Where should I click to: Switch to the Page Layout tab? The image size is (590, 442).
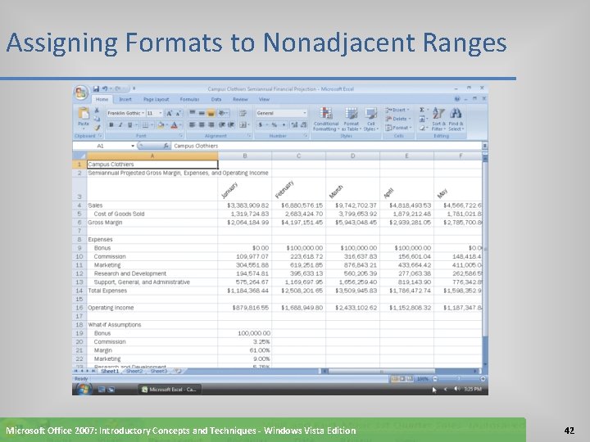pos(157,99)
